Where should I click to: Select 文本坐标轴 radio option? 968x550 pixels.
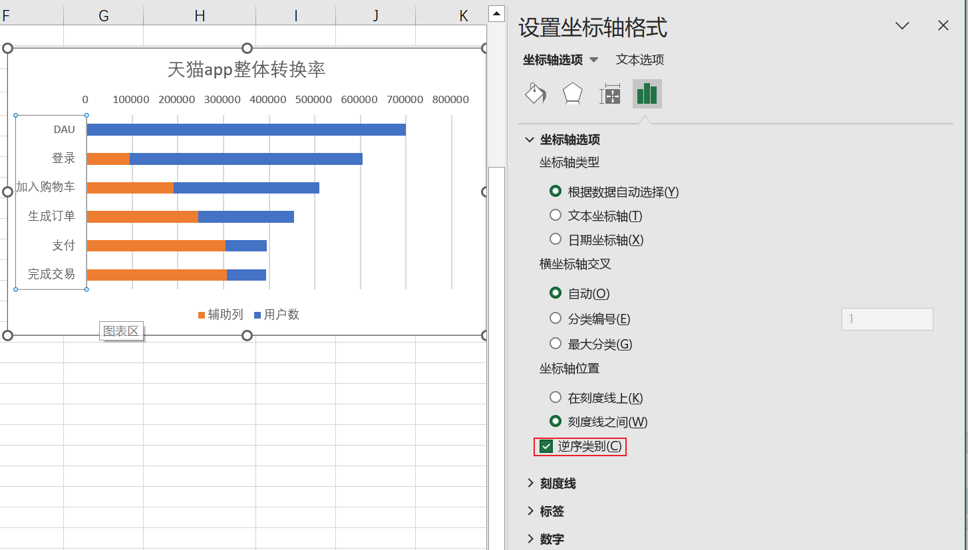point(556,215)
